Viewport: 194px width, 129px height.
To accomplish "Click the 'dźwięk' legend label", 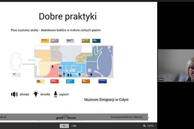I will pyautogui.click(x=24, y=94).
